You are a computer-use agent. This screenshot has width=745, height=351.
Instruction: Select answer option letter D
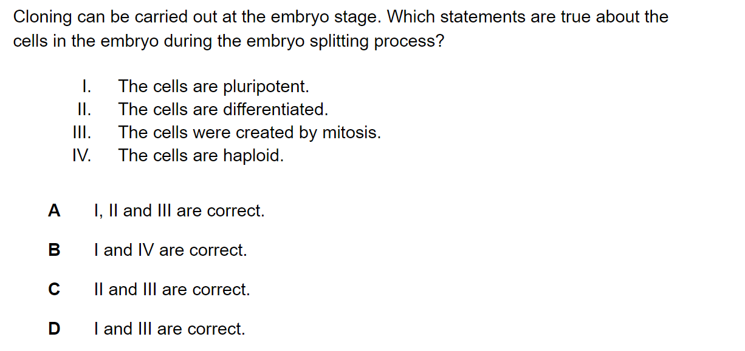(54, 329)
